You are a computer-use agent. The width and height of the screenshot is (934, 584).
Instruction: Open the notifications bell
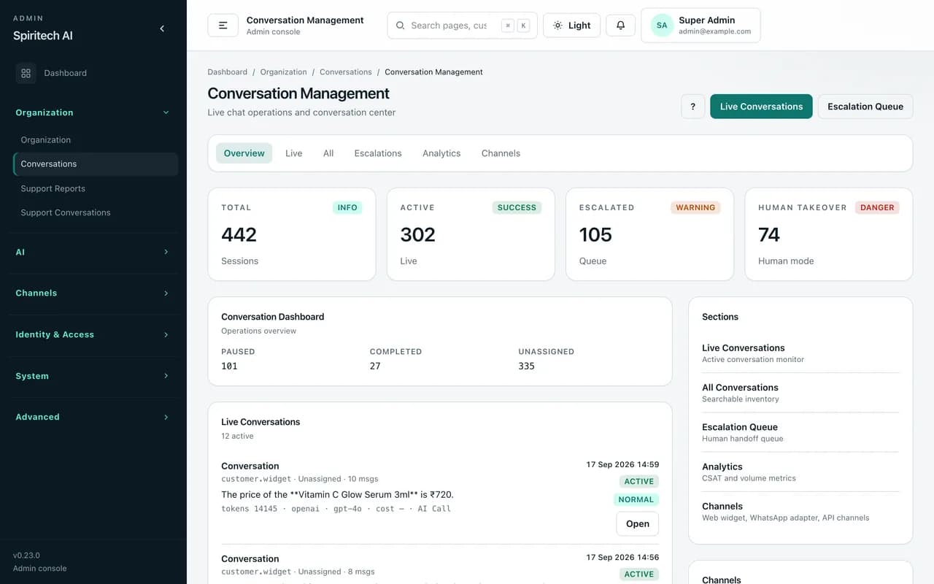621,25
